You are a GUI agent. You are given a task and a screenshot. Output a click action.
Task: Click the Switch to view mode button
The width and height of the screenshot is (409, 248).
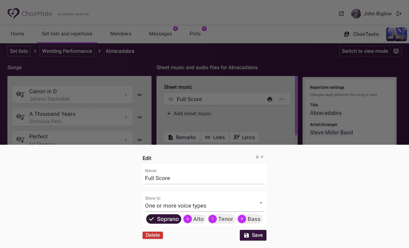pyautogui.click(x=370, y=51)
